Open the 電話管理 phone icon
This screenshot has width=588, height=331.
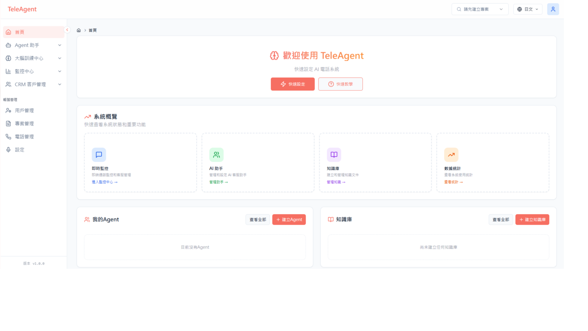[x=8, y=136]
